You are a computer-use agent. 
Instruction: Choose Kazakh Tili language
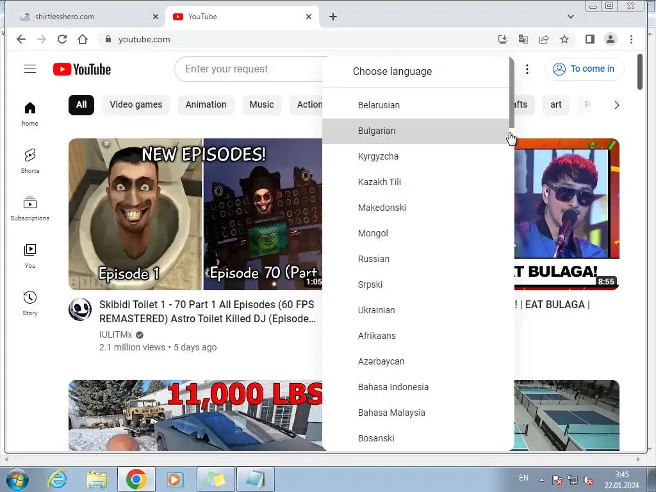(x=415, y=182)
